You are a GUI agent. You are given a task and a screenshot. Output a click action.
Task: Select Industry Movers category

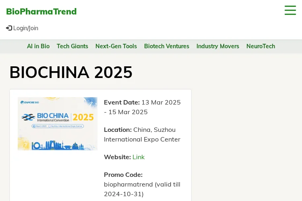tap(217, 46)
